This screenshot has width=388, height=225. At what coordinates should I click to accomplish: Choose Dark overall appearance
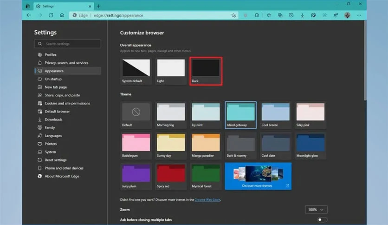[x=206, y=71]
